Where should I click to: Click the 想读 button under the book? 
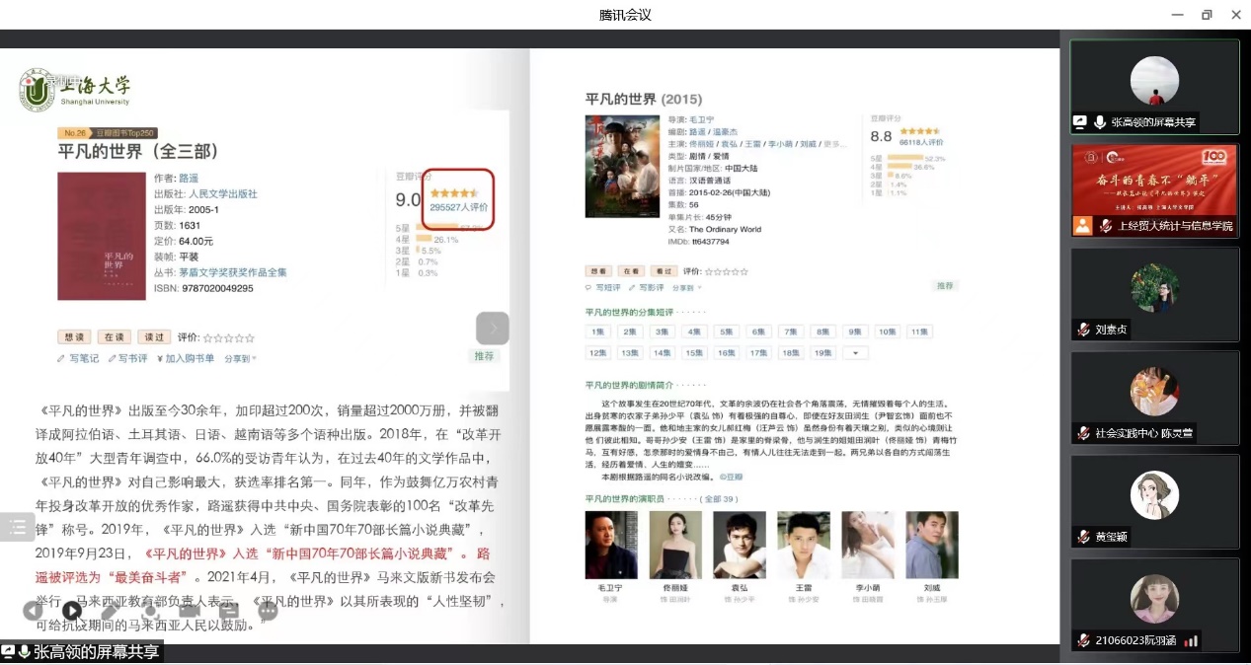click(75, 336)
